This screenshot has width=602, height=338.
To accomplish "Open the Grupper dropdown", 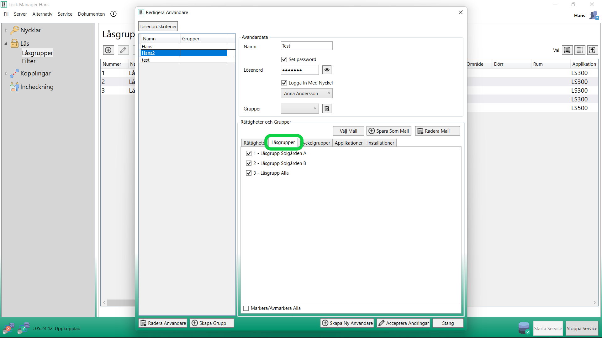I will pyautogui.click(x=300, y=109).
